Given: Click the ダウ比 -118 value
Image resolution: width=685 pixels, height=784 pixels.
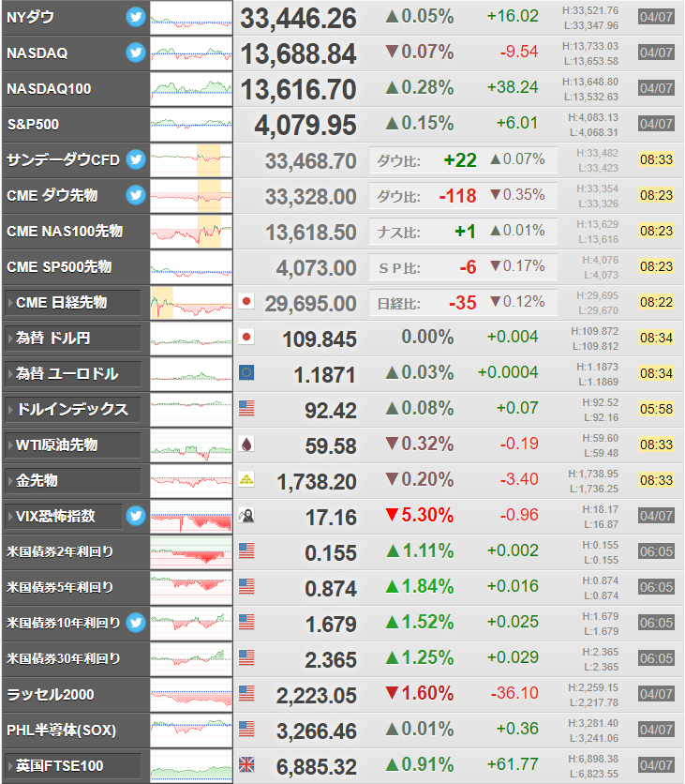Looking at the screenshot, I should click(x=457, y=196).
